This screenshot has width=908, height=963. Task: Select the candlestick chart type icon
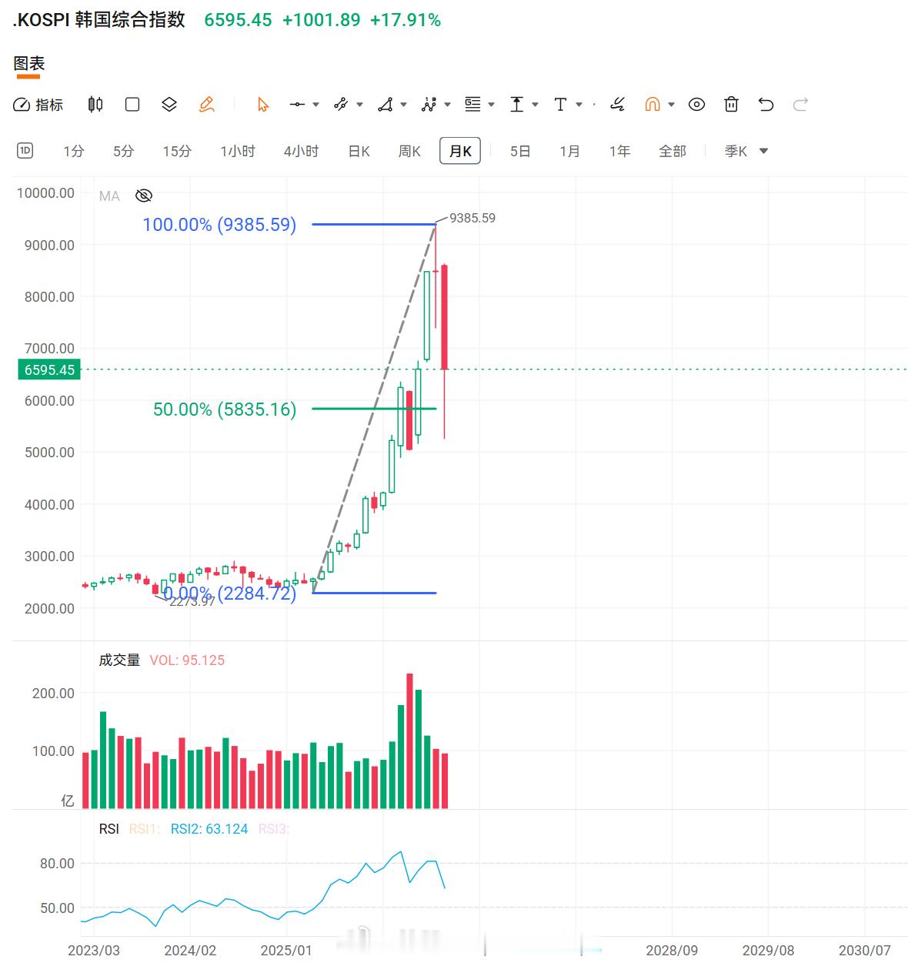(95, 104)
